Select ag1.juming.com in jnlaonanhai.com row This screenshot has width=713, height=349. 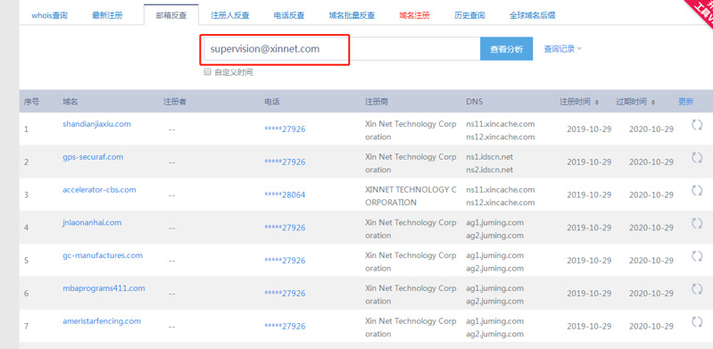pos(494,222)
